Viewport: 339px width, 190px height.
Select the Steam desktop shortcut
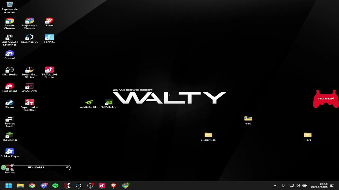pos(10,104)
